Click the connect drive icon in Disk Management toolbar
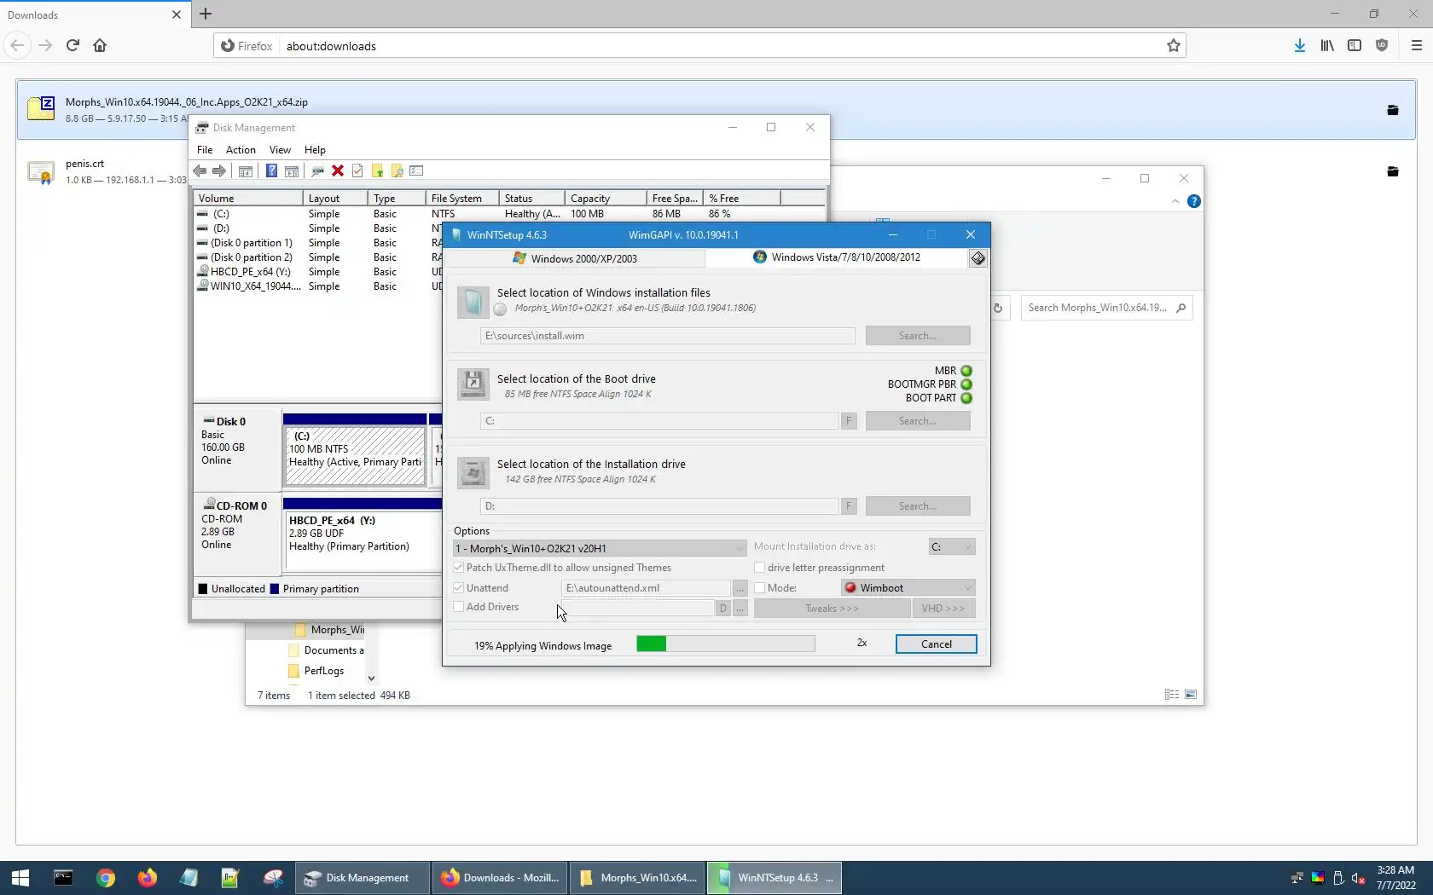This screenshot has width=1433, height=895. pyautogui.click(x=317, y=171)
